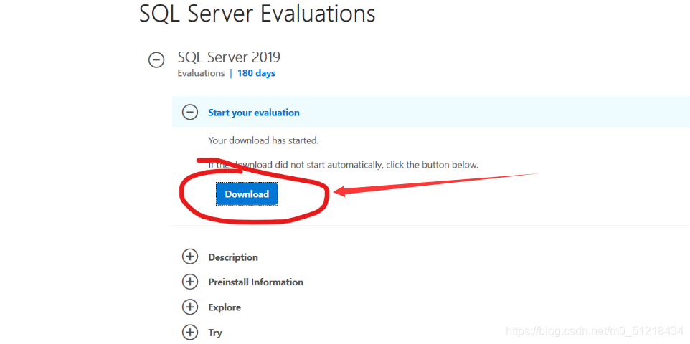Select the Description heading text
690x344 pixels.
[x=233, y=257]
